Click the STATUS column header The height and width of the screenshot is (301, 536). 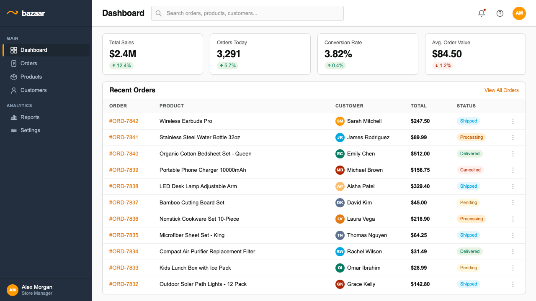pyautogui.click(x=466, y=106)
